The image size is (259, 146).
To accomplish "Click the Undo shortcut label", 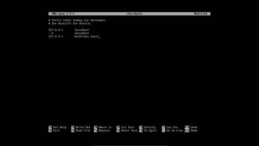I will [x=194, y=127].
